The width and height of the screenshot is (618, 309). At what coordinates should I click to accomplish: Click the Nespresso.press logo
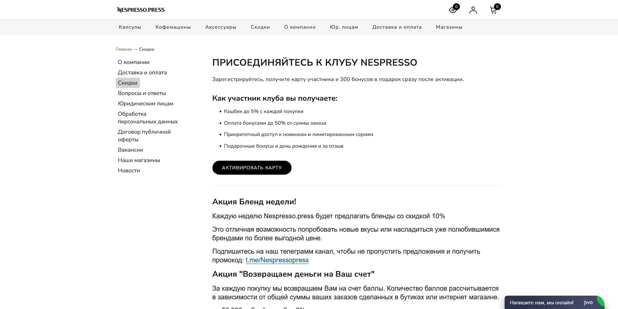140,10
